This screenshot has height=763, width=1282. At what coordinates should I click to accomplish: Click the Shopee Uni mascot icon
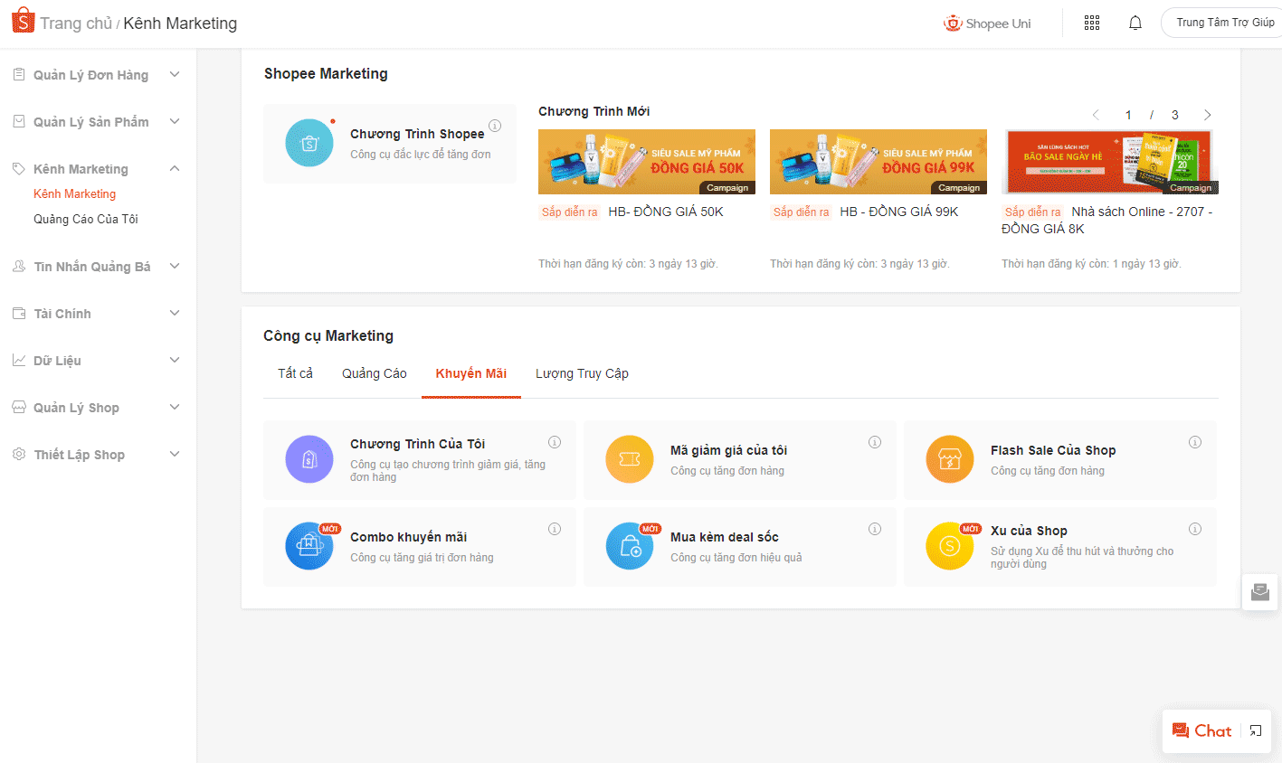pyautogui.click(x=953, y=23)
